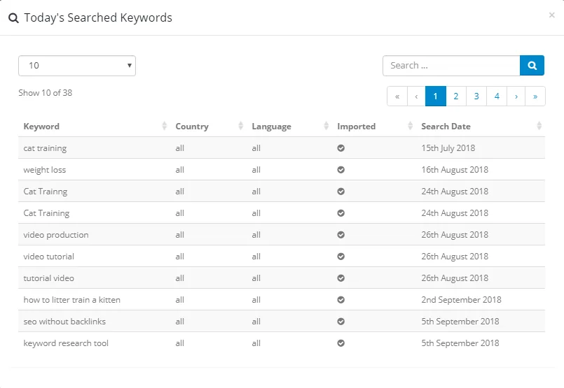The width and height of the screenshot is (564, 388).
Task: Select the 'video production' keyword row
Action: point(56,235)
